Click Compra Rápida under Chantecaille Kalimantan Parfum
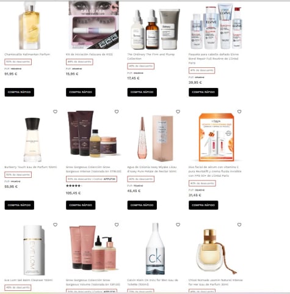 (x=20, y=92)
